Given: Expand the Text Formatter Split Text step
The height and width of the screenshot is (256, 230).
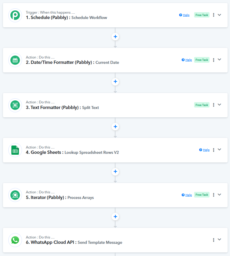Looking at the screenshot, I should [x=219, y=105].
